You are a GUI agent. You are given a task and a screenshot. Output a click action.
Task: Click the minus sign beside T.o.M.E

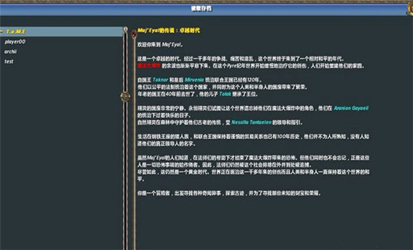click(1, 32)
